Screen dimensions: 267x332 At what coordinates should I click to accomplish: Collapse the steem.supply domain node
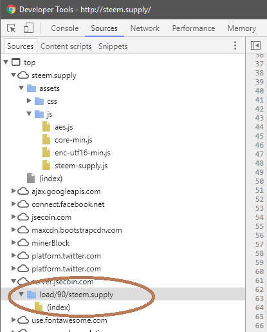14,75
